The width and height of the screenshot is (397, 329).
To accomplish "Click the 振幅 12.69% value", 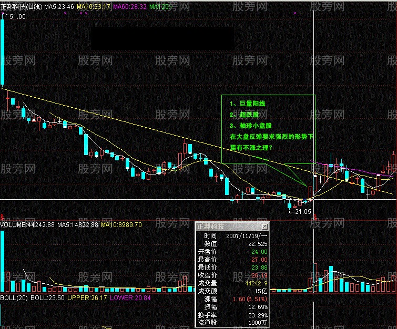I will click(x=258, y=307).
